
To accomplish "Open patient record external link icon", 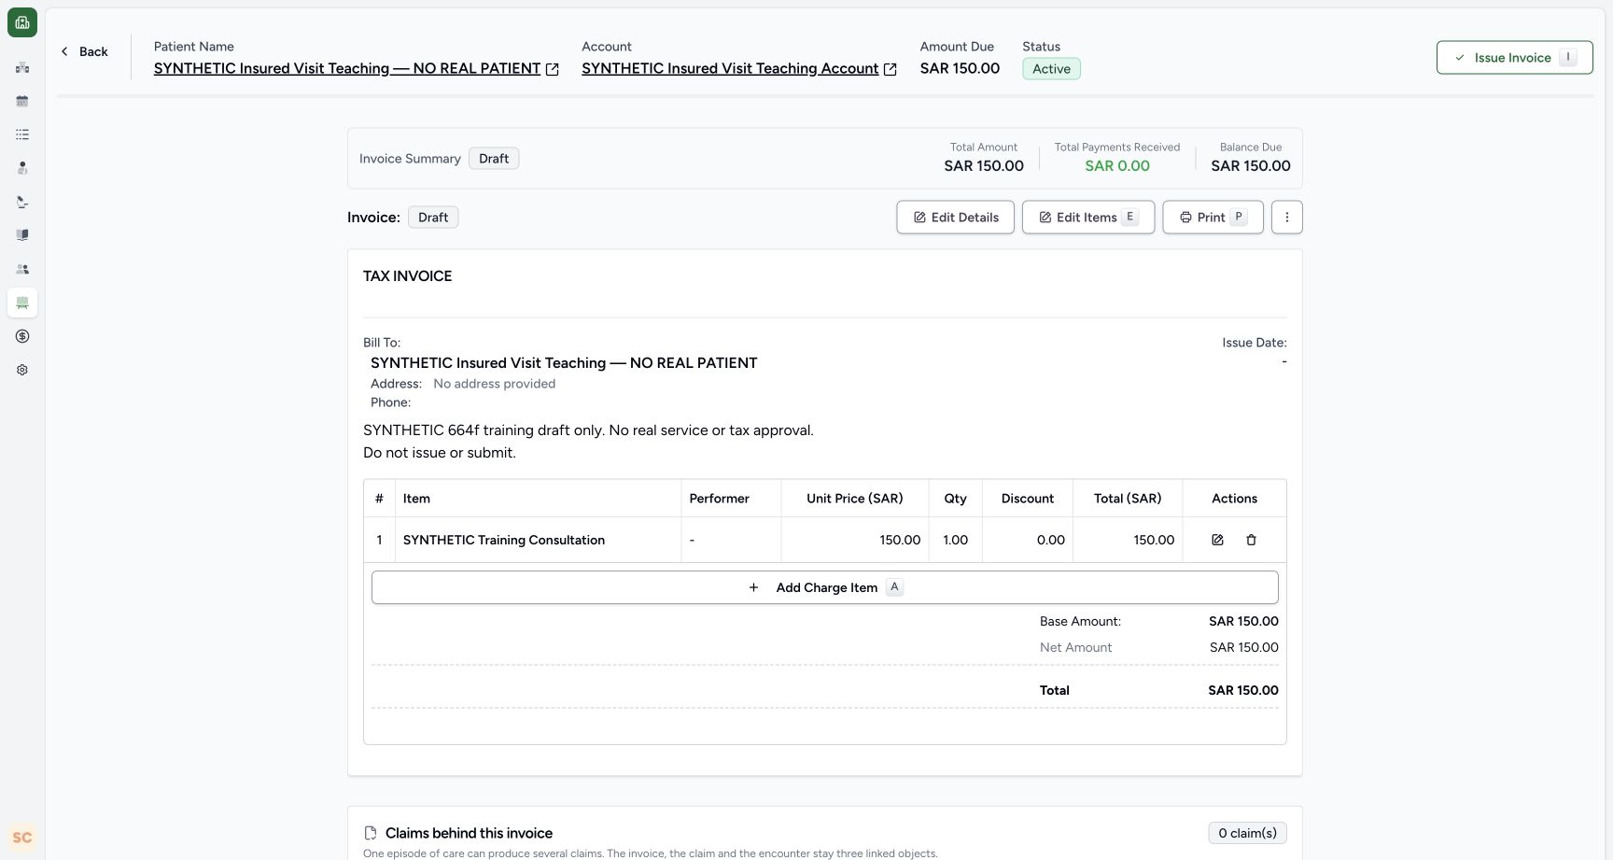I will pyautogui.click(x=553, y=69).
